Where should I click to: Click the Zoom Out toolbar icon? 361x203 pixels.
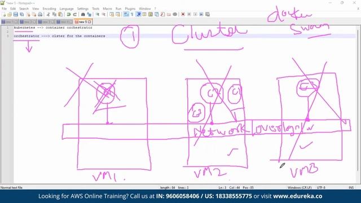(x=104, y=15)
